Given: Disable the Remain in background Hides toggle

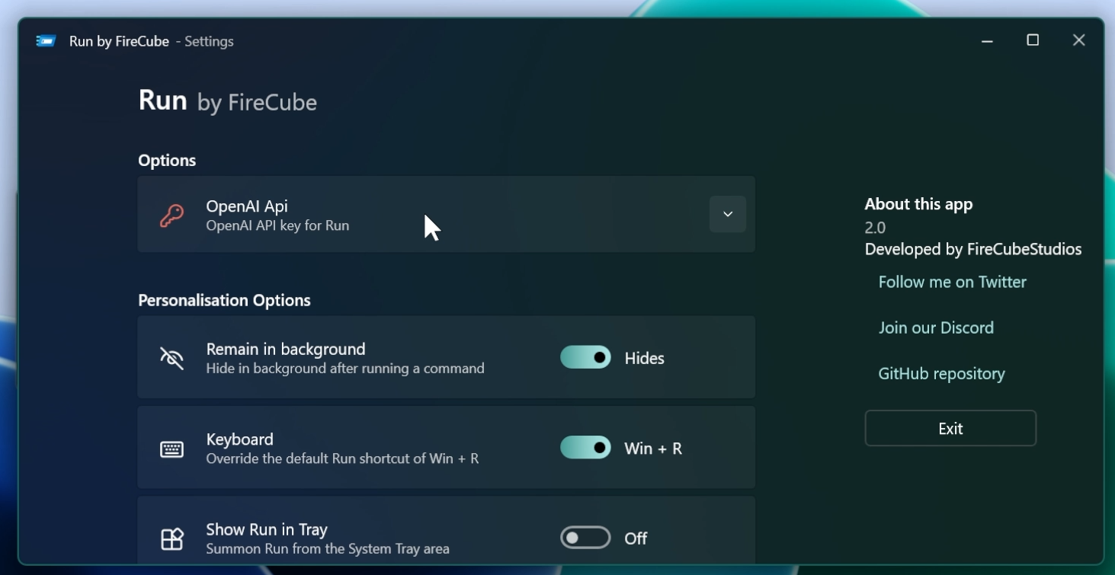Looking at the screenshot, I should [x=585, y=357].
